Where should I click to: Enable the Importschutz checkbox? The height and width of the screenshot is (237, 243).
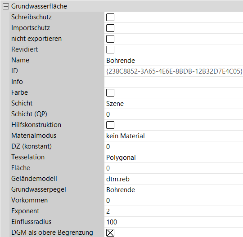point(110,28)
